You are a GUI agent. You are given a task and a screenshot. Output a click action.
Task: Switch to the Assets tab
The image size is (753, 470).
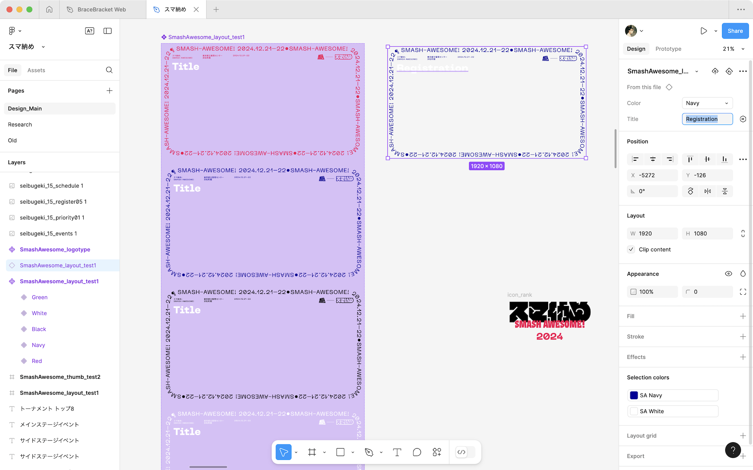point(36,70)
